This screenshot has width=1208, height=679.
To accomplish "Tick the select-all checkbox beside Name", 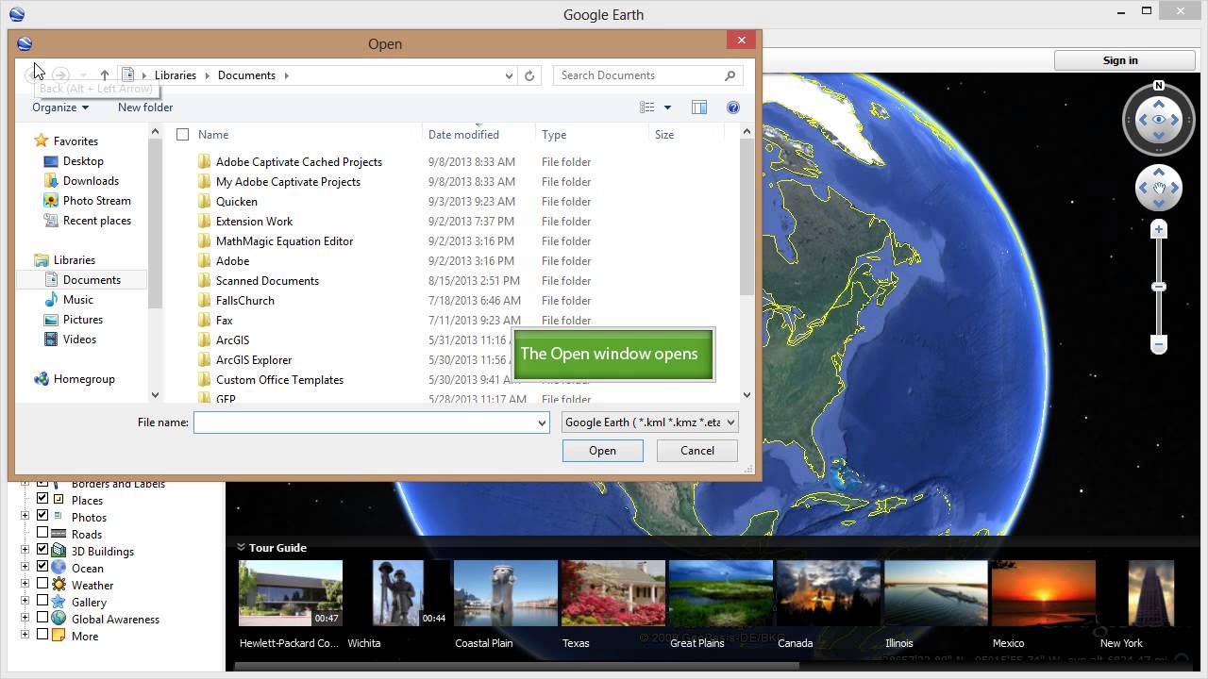I will (x=182, y=135).
